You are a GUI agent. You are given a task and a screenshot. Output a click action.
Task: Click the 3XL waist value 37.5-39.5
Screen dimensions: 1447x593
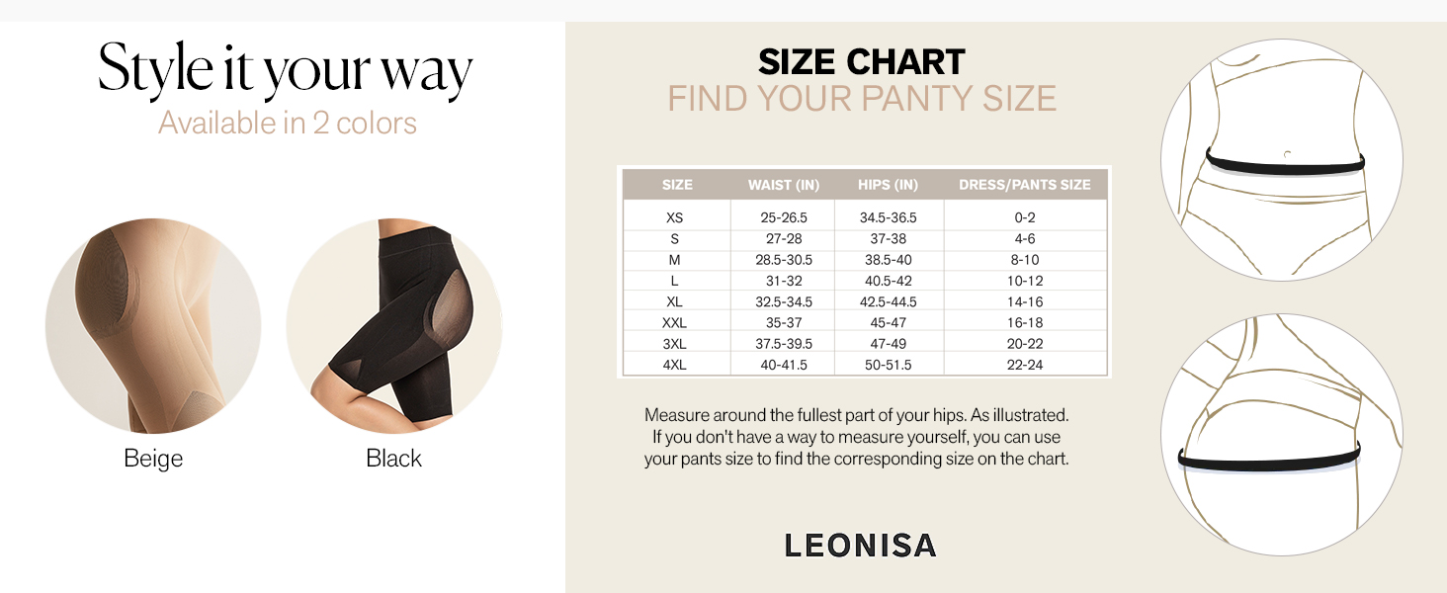[x=784, y=344]
